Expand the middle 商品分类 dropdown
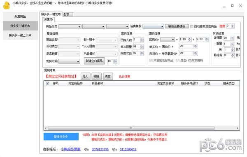This screenshot has height=157, width=247. pos(94,26)
